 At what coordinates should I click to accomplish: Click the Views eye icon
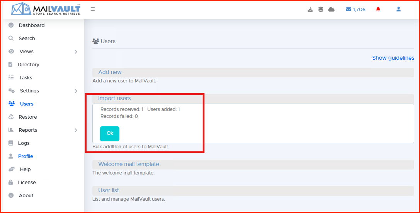pos(11,51)
